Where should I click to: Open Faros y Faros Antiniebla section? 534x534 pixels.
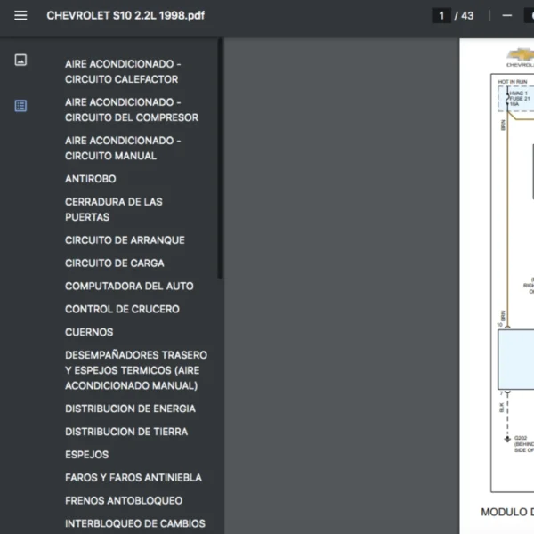(x=133, y=478)
